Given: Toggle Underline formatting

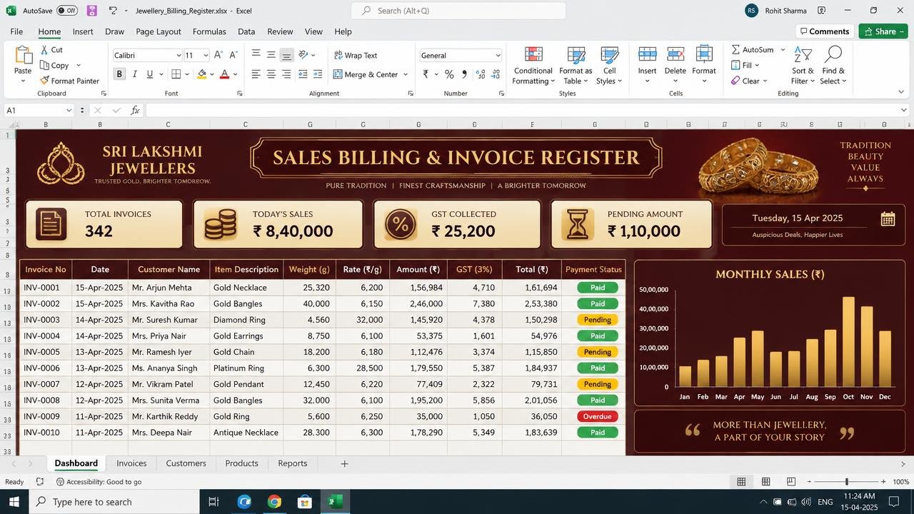Looking at the screenshot, I should (149, 74).
